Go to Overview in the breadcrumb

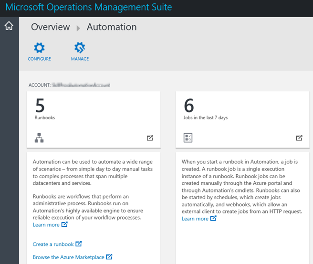(51, 27)
